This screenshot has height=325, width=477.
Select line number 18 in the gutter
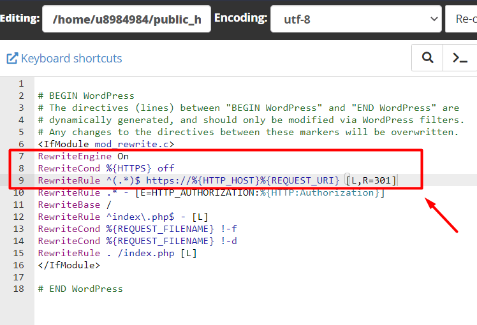click(18, 289)
